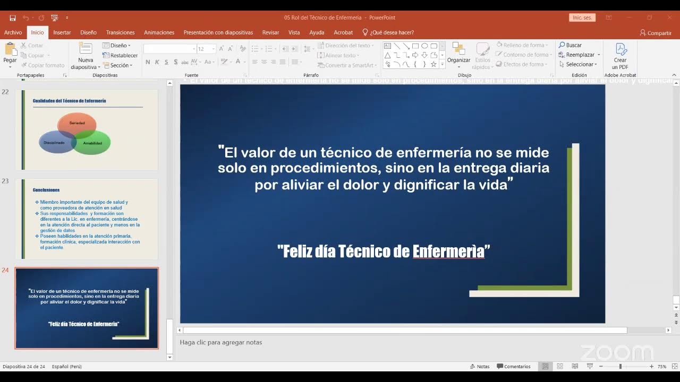Open Seleccionar dropdown in Edición
680x382 pixels.
pos(578,64)
